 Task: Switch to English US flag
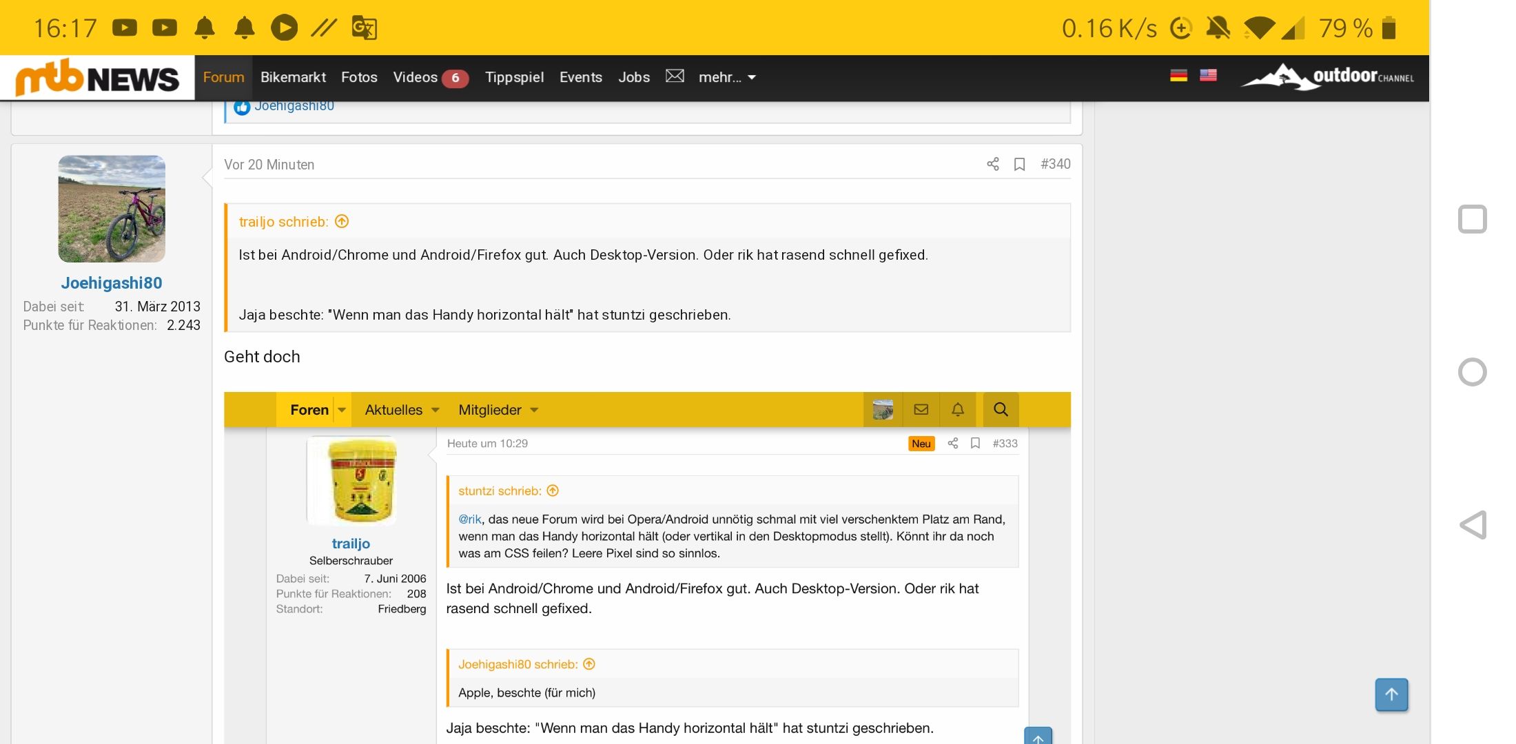[1208, 75]
